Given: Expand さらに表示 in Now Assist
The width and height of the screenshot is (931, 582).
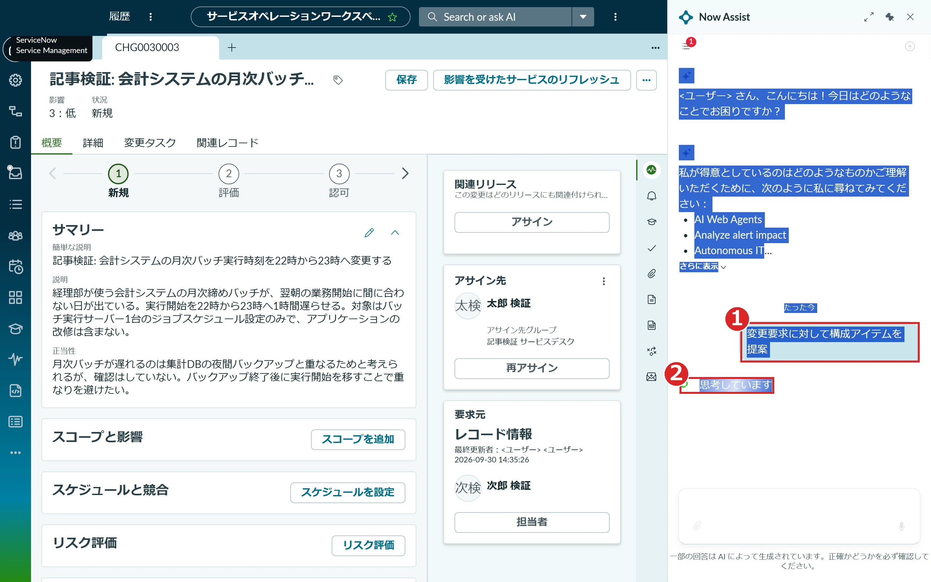Looking at the screenshot, I should point(702,266).
